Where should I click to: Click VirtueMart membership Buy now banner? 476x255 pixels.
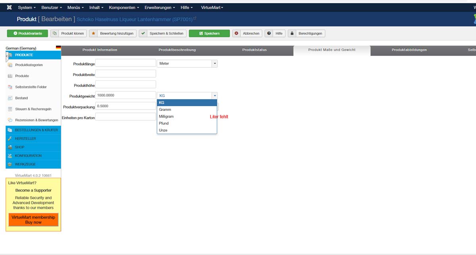pyautogui.click(x=33, y=220)
